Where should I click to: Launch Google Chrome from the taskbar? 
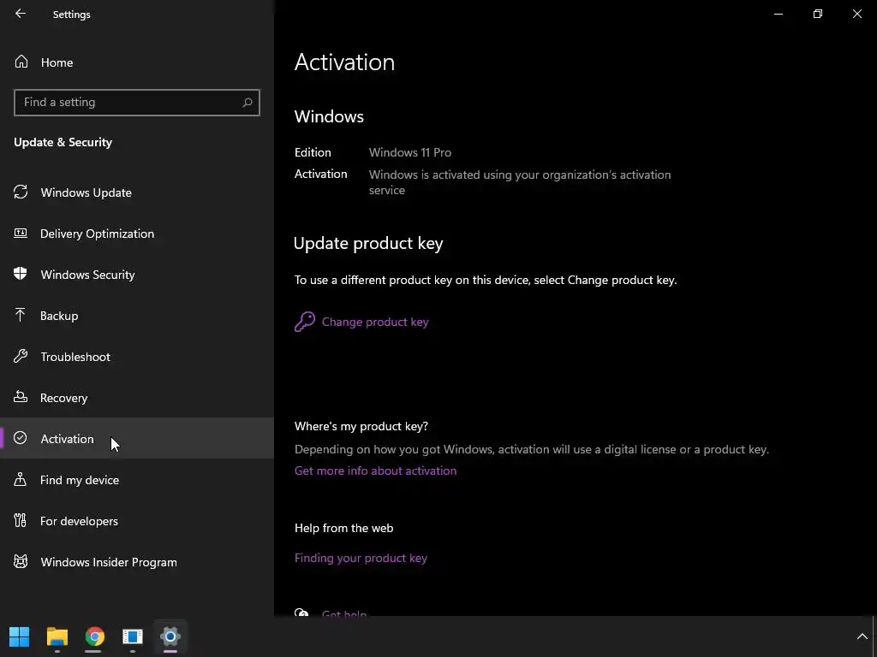[94, 636]
